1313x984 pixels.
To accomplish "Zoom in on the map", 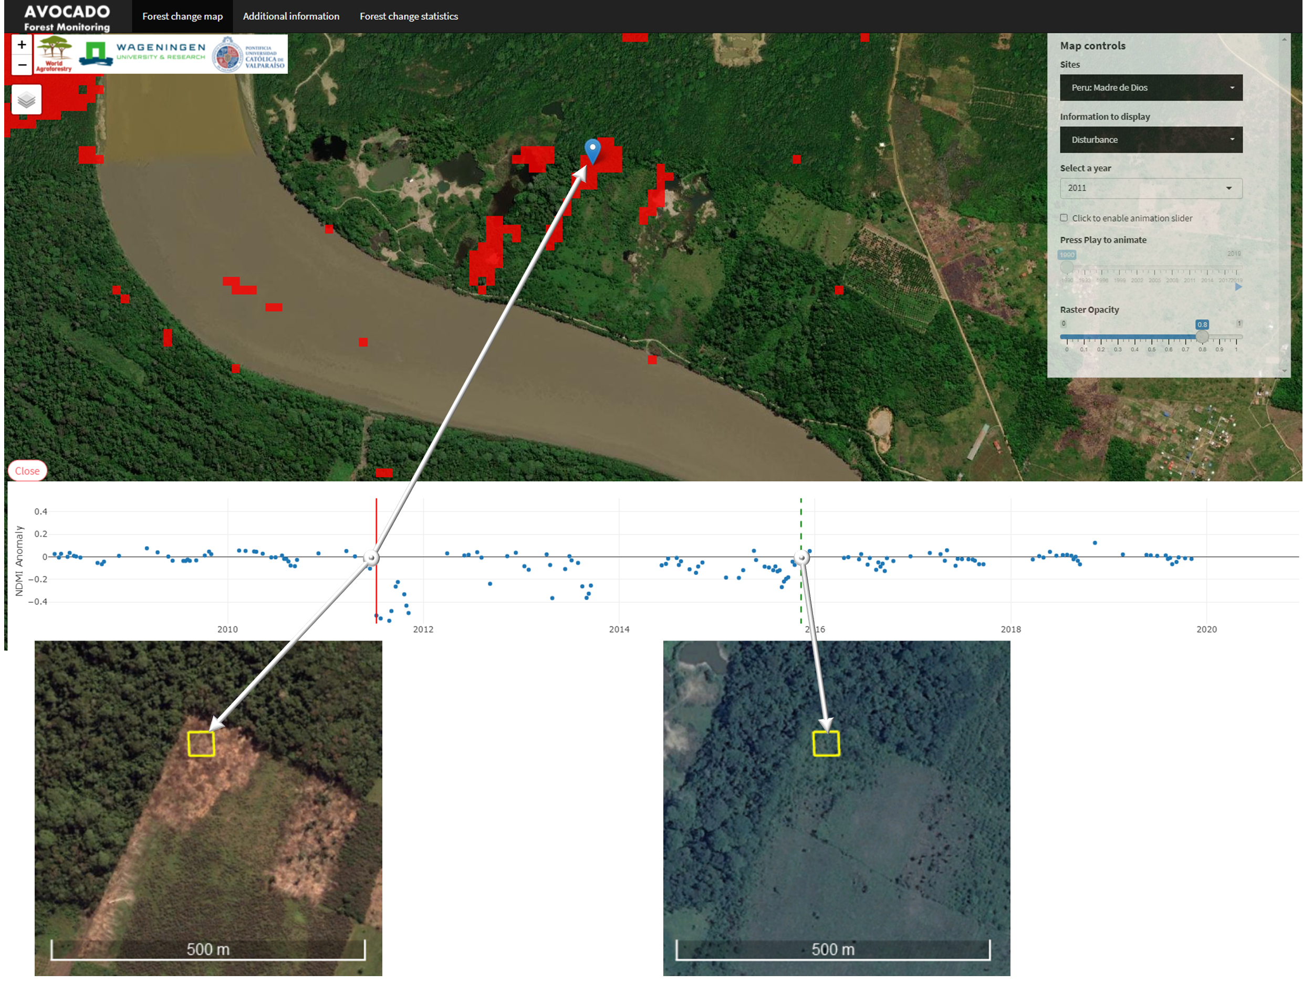I will (x=22, y=45).
